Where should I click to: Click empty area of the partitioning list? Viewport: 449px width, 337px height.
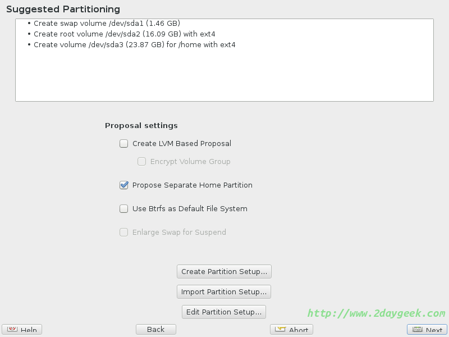click(x=224, y=79)
